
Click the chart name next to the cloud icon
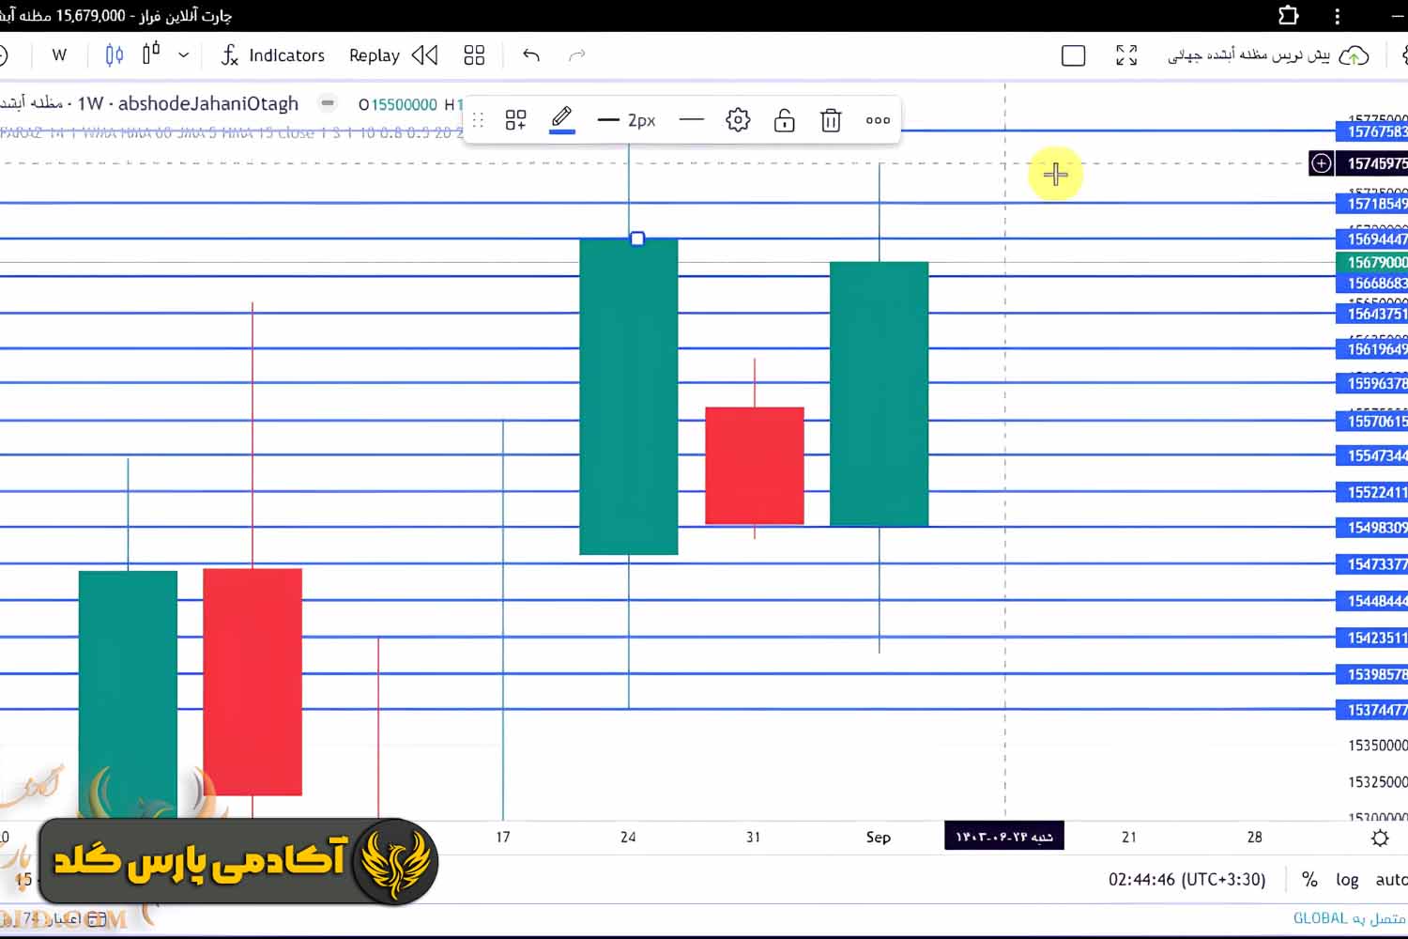(1248, 55)
